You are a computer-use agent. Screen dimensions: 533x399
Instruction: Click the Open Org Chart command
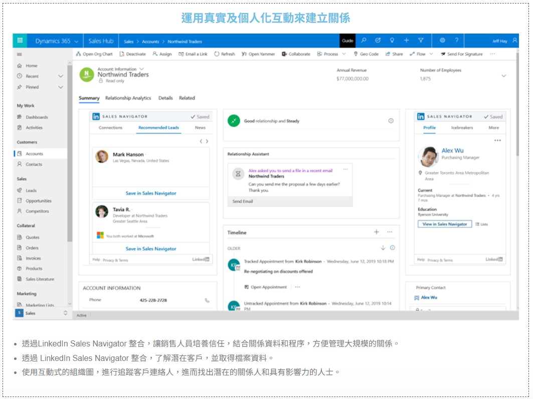[x=94, y=54]
